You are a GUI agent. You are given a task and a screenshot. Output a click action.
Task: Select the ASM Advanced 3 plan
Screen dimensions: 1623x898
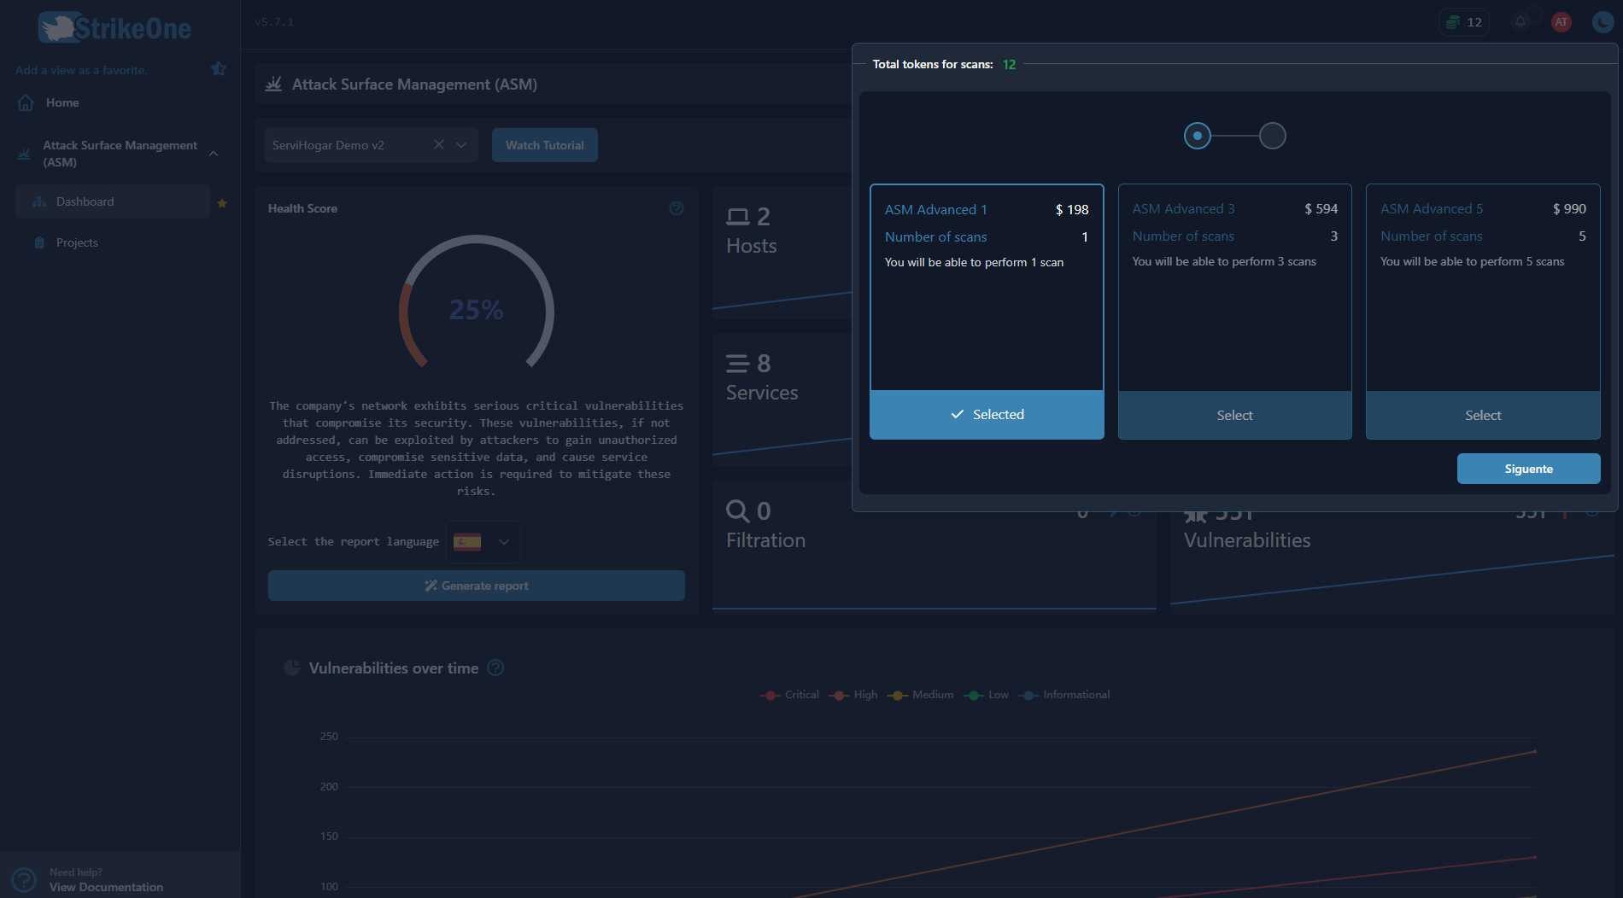[x=1234, y=415]
